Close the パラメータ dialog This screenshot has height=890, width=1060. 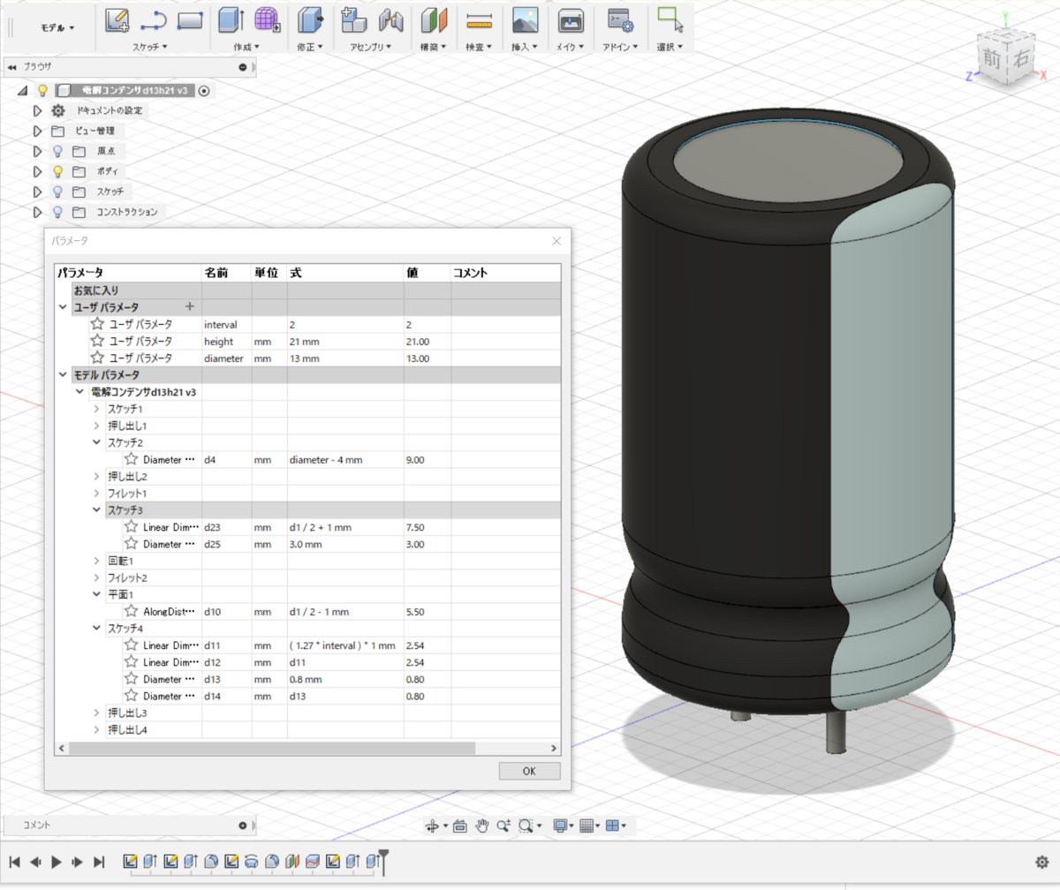click(x=556, y=240)
